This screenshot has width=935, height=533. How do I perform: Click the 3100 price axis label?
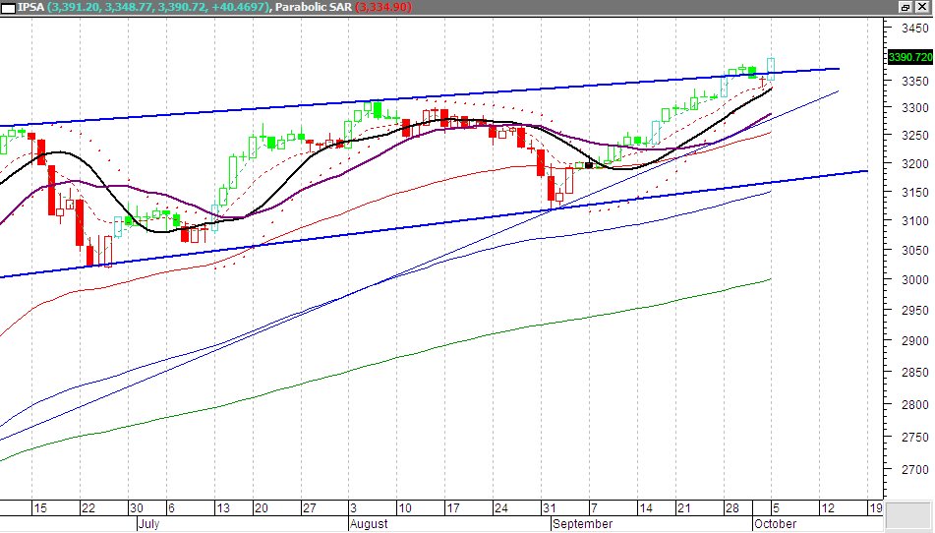[x=914, y=220]
